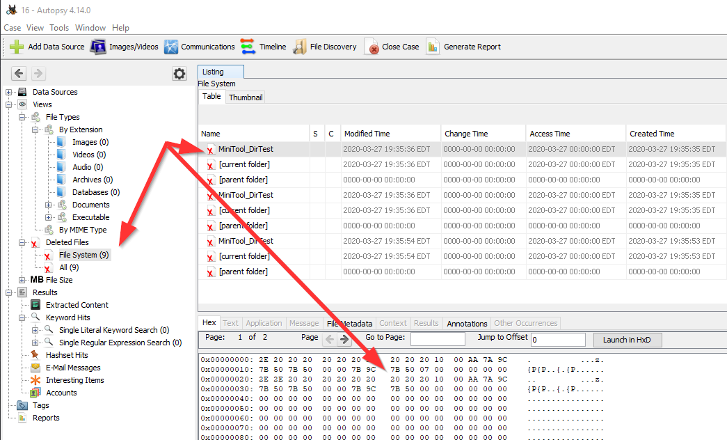Go back with the left arrow button
Viewport: 727px width, 440px height.
(19, 73)
